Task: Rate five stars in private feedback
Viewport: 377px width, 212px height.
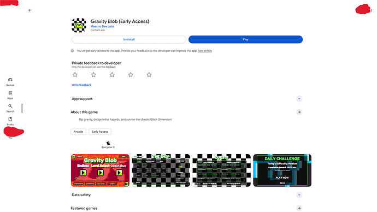Action: (149, 75)
